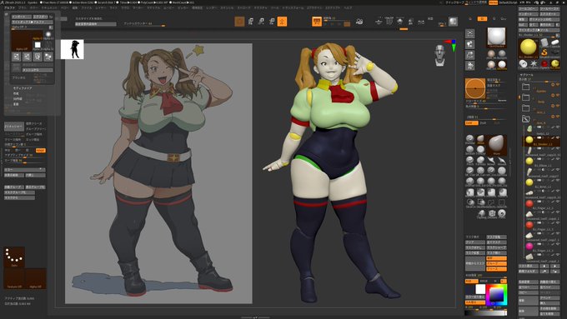Select the orange-highlighted Gizmo icon in the top toolbar
Image resolution: width=567 pixels, height=319 pixels.
pyautogui.click(x=282, y=22)
